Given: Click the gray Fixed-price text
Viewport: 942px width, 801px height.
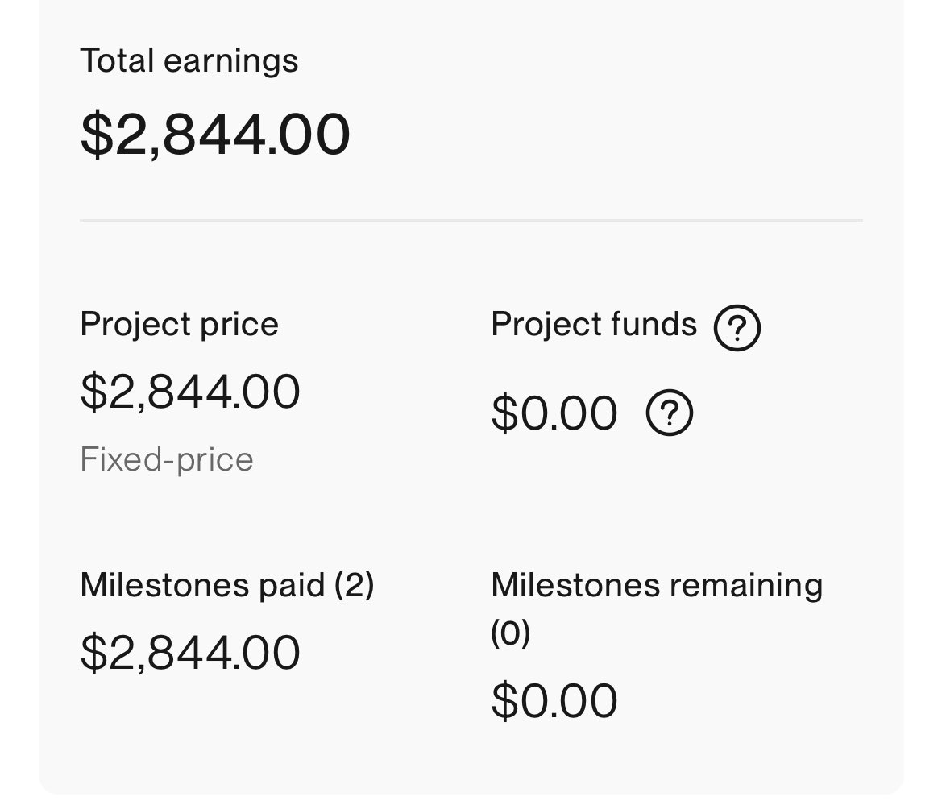Looking at the screenshot, I should tap(167, 460).
